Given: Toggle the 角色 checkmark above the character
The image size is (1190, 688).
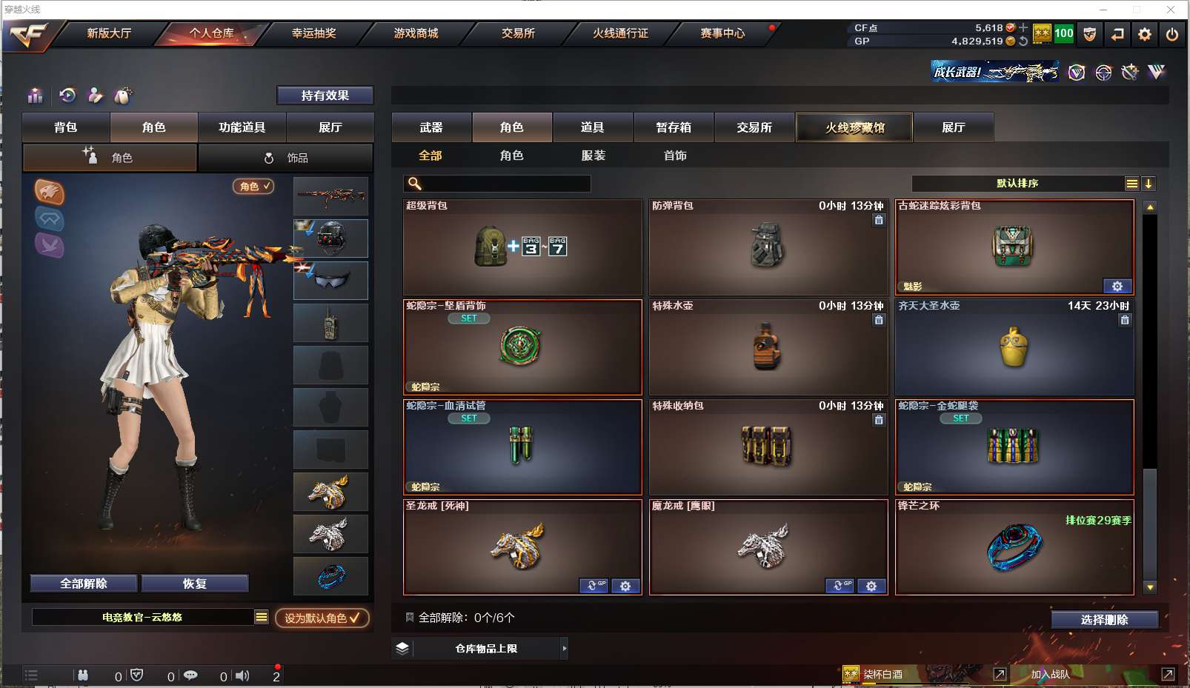Looking at the screenshot, I should (x=253, y=187).
